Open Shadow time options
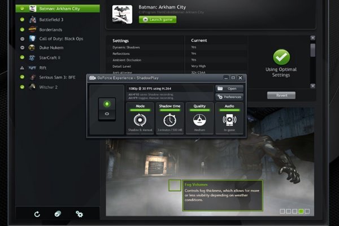 [x=169, y=118]
